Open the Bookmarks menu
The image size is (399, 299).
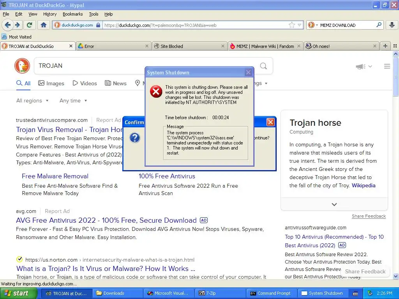(x=72, y=14)
